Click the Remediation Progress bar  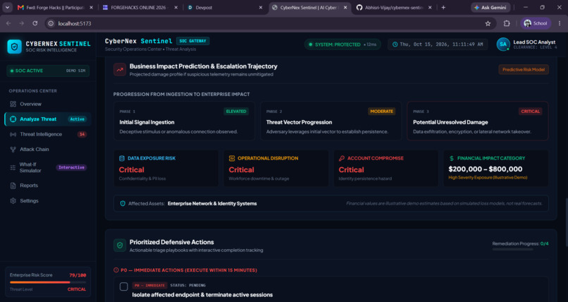[x=512, y=249]
